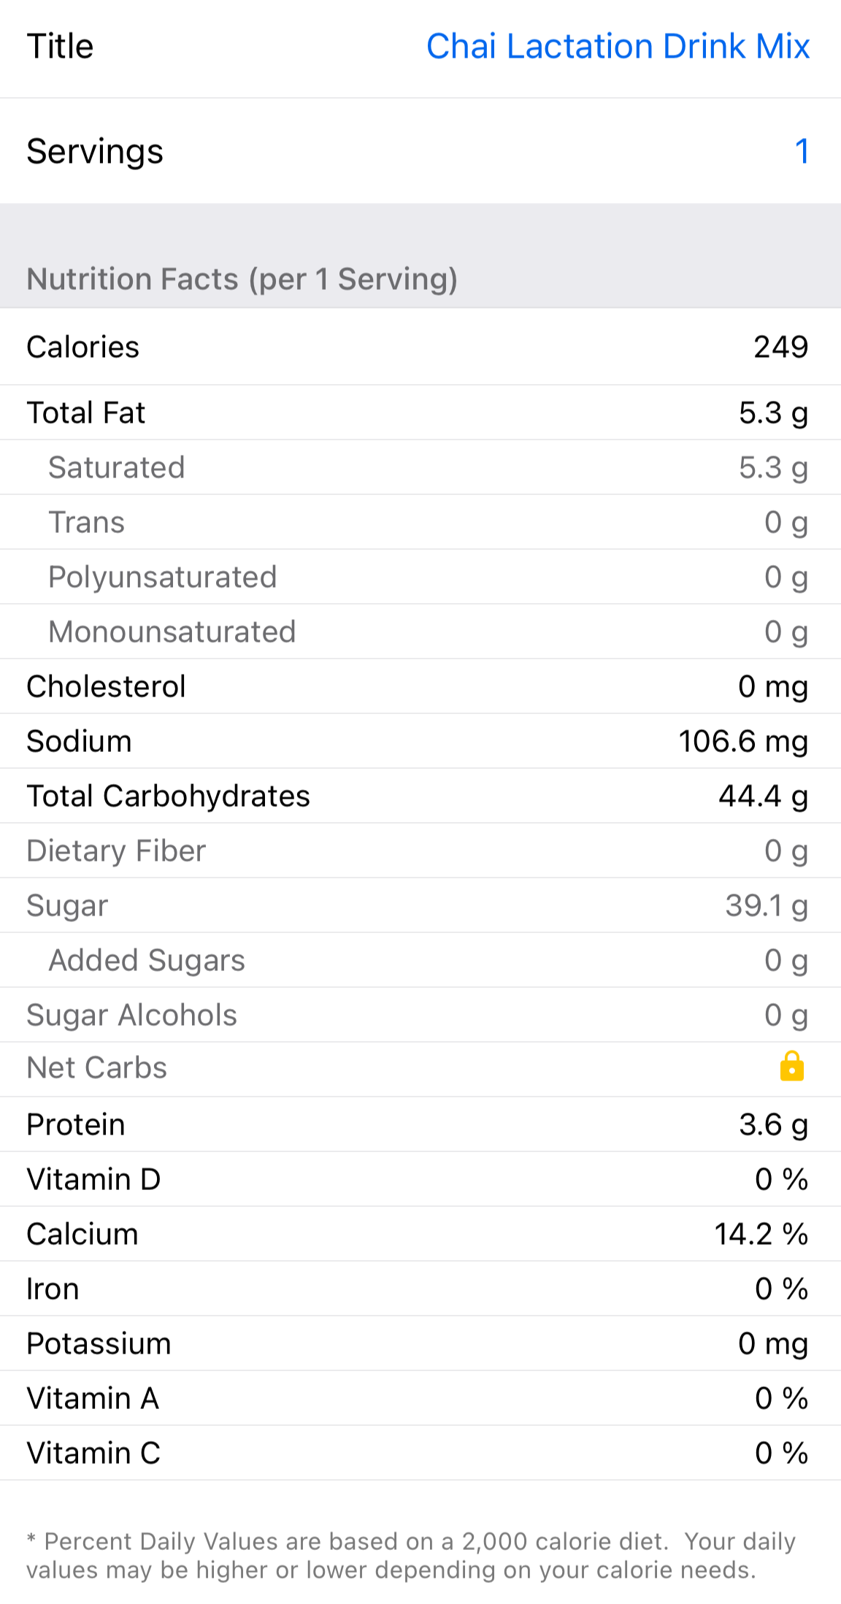Viewport: 841px width, 1604px height.
Task: Select the Calories row showing 249
Action: (x=420, y=348)
